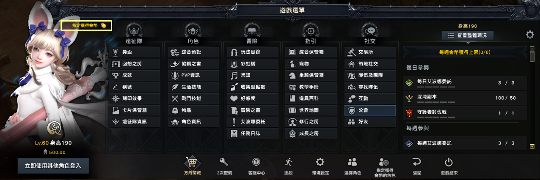The width and height of the screenshot is (540, 180).
Task: Open 卡片保管箱 under 遠征隊
Action: point(135,110)
